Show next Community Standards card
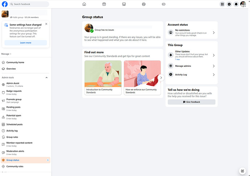This screenshot has width=250, height=176. pyautogui.click(x=161, y=78)
